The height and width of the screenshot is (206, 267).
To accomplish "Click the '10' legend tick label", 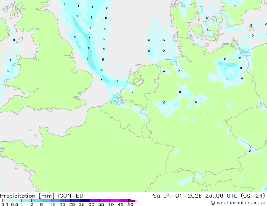I will [x=53, y=204].
